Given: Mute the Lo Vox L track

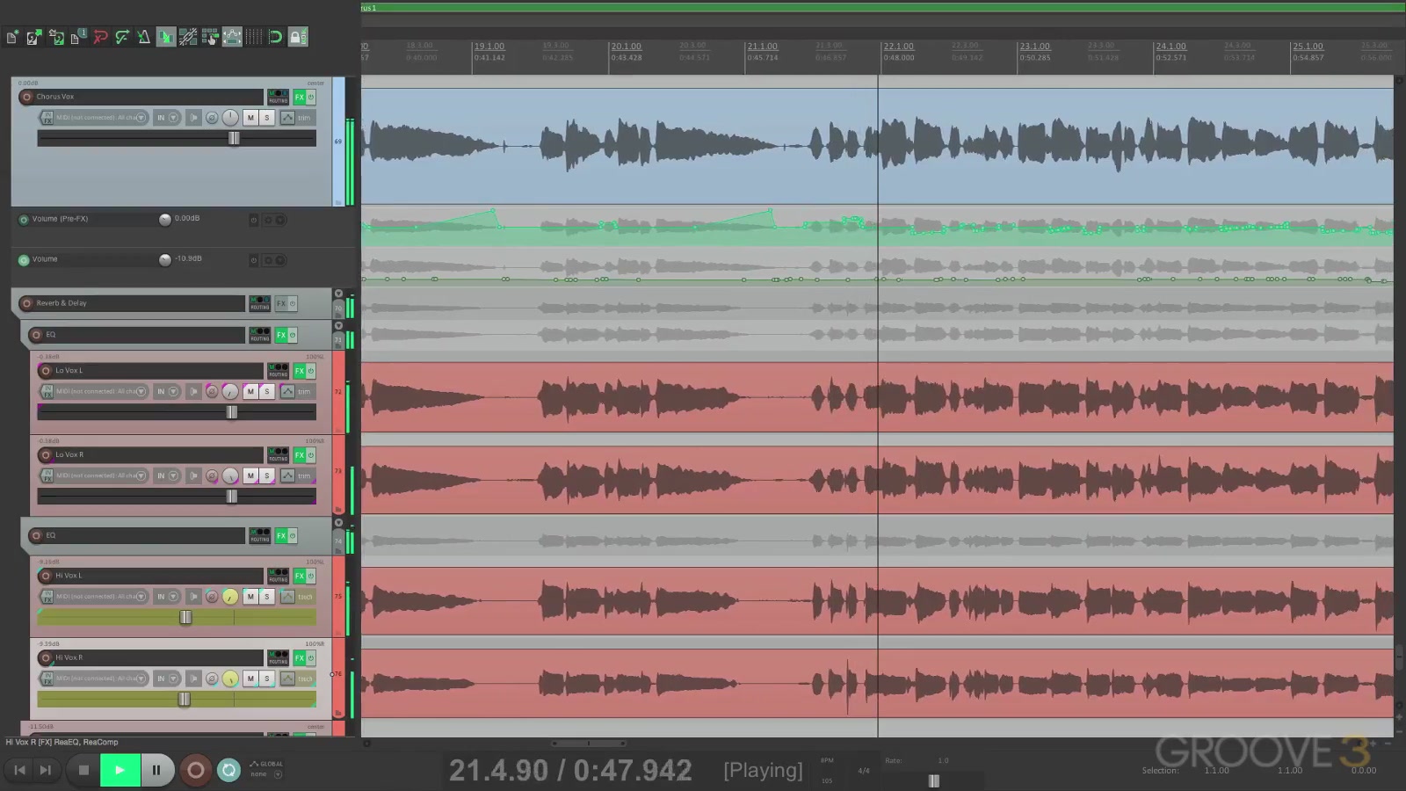Looking at the screenshot, I should 250,391.
